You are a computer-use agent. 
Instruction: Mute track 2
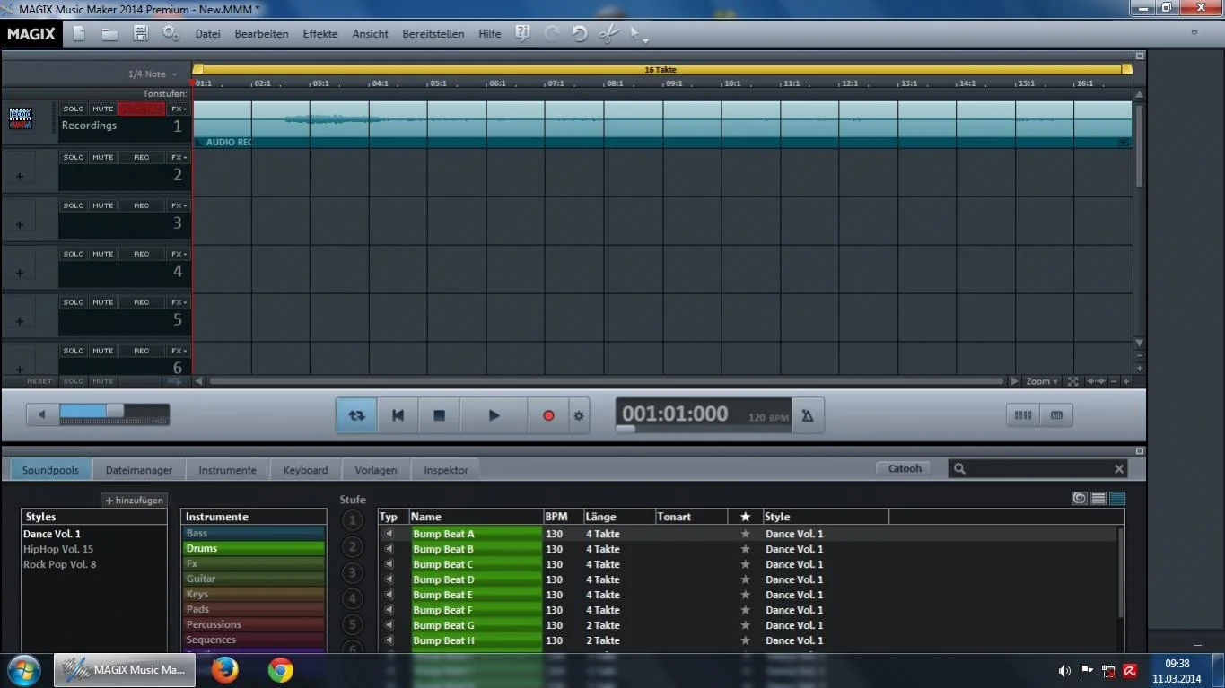point(103,157)
